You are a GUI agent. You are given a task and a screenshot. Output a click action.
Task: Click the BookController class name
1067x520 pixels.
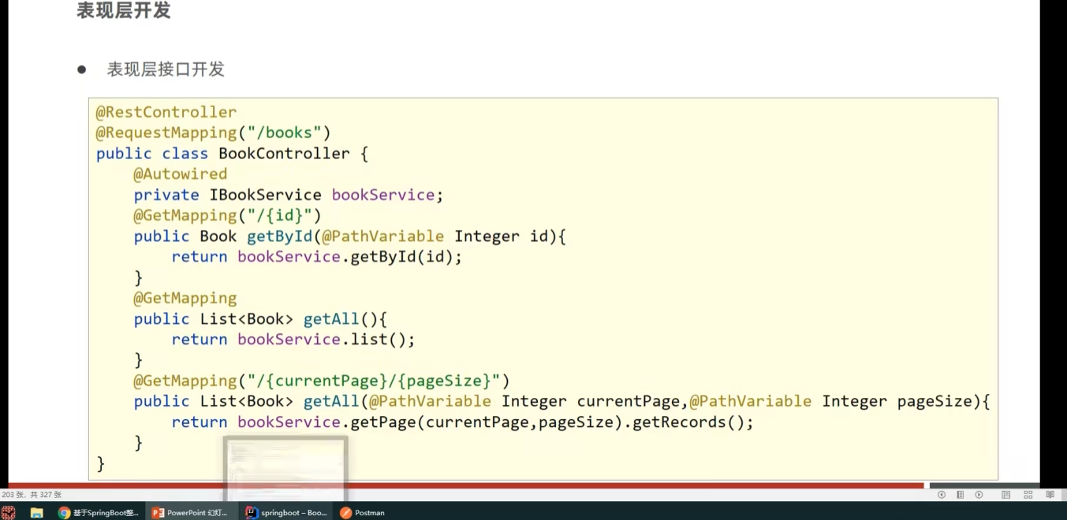[x=284, y=154]
